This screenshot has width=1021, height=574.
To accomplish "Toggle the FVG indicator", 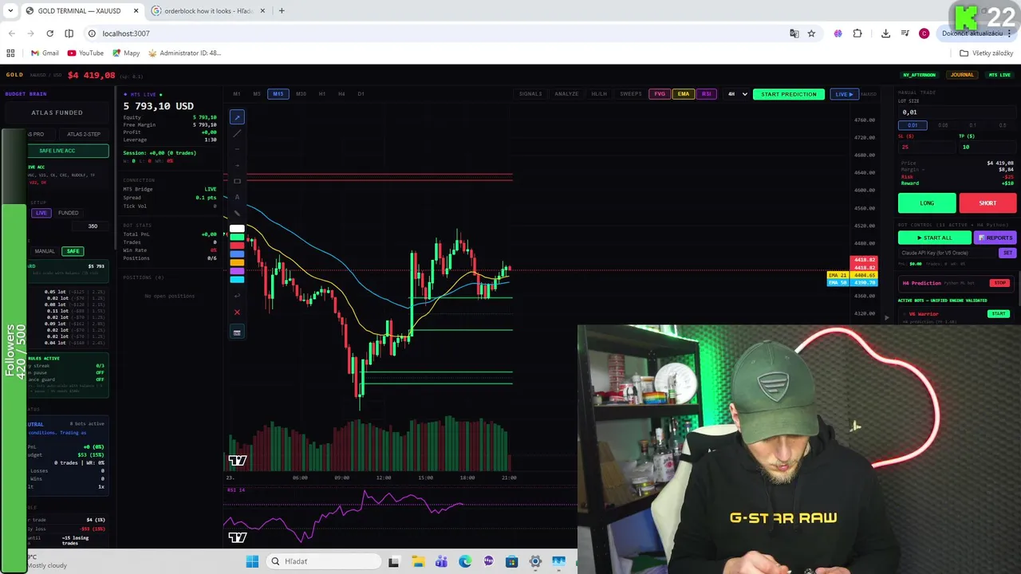I will pos(660,94).
